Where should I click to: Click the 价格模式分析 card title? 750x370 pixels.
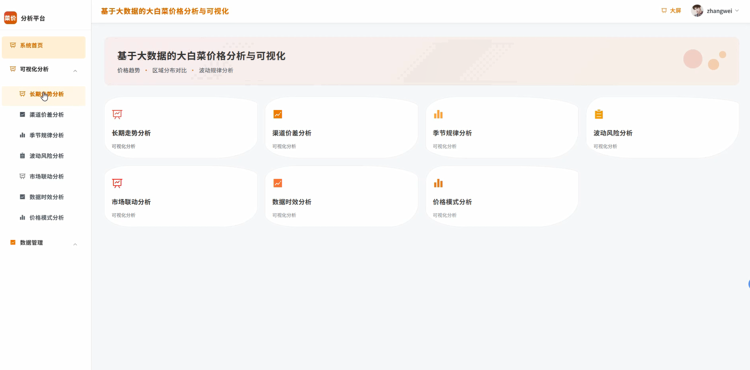[452, 202]
